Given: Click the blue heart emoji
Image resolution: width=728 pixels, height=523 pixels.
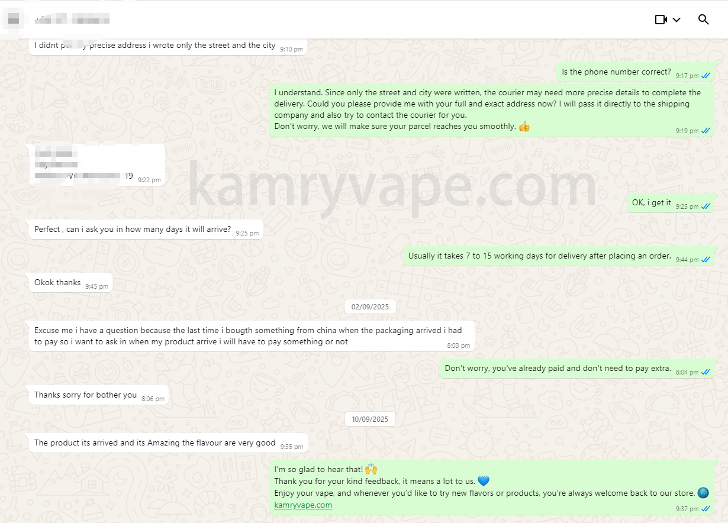Looking at the screenshot, I should tap(483, 481).
